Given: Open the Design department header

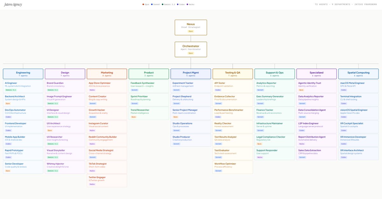Looking at the screenshot, I should (65, 74).
